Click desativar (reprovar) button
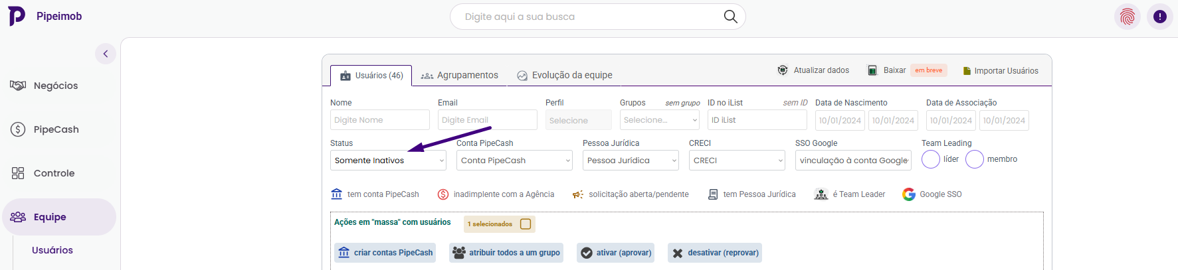The image size is (1178, 270). coord(715,253)
